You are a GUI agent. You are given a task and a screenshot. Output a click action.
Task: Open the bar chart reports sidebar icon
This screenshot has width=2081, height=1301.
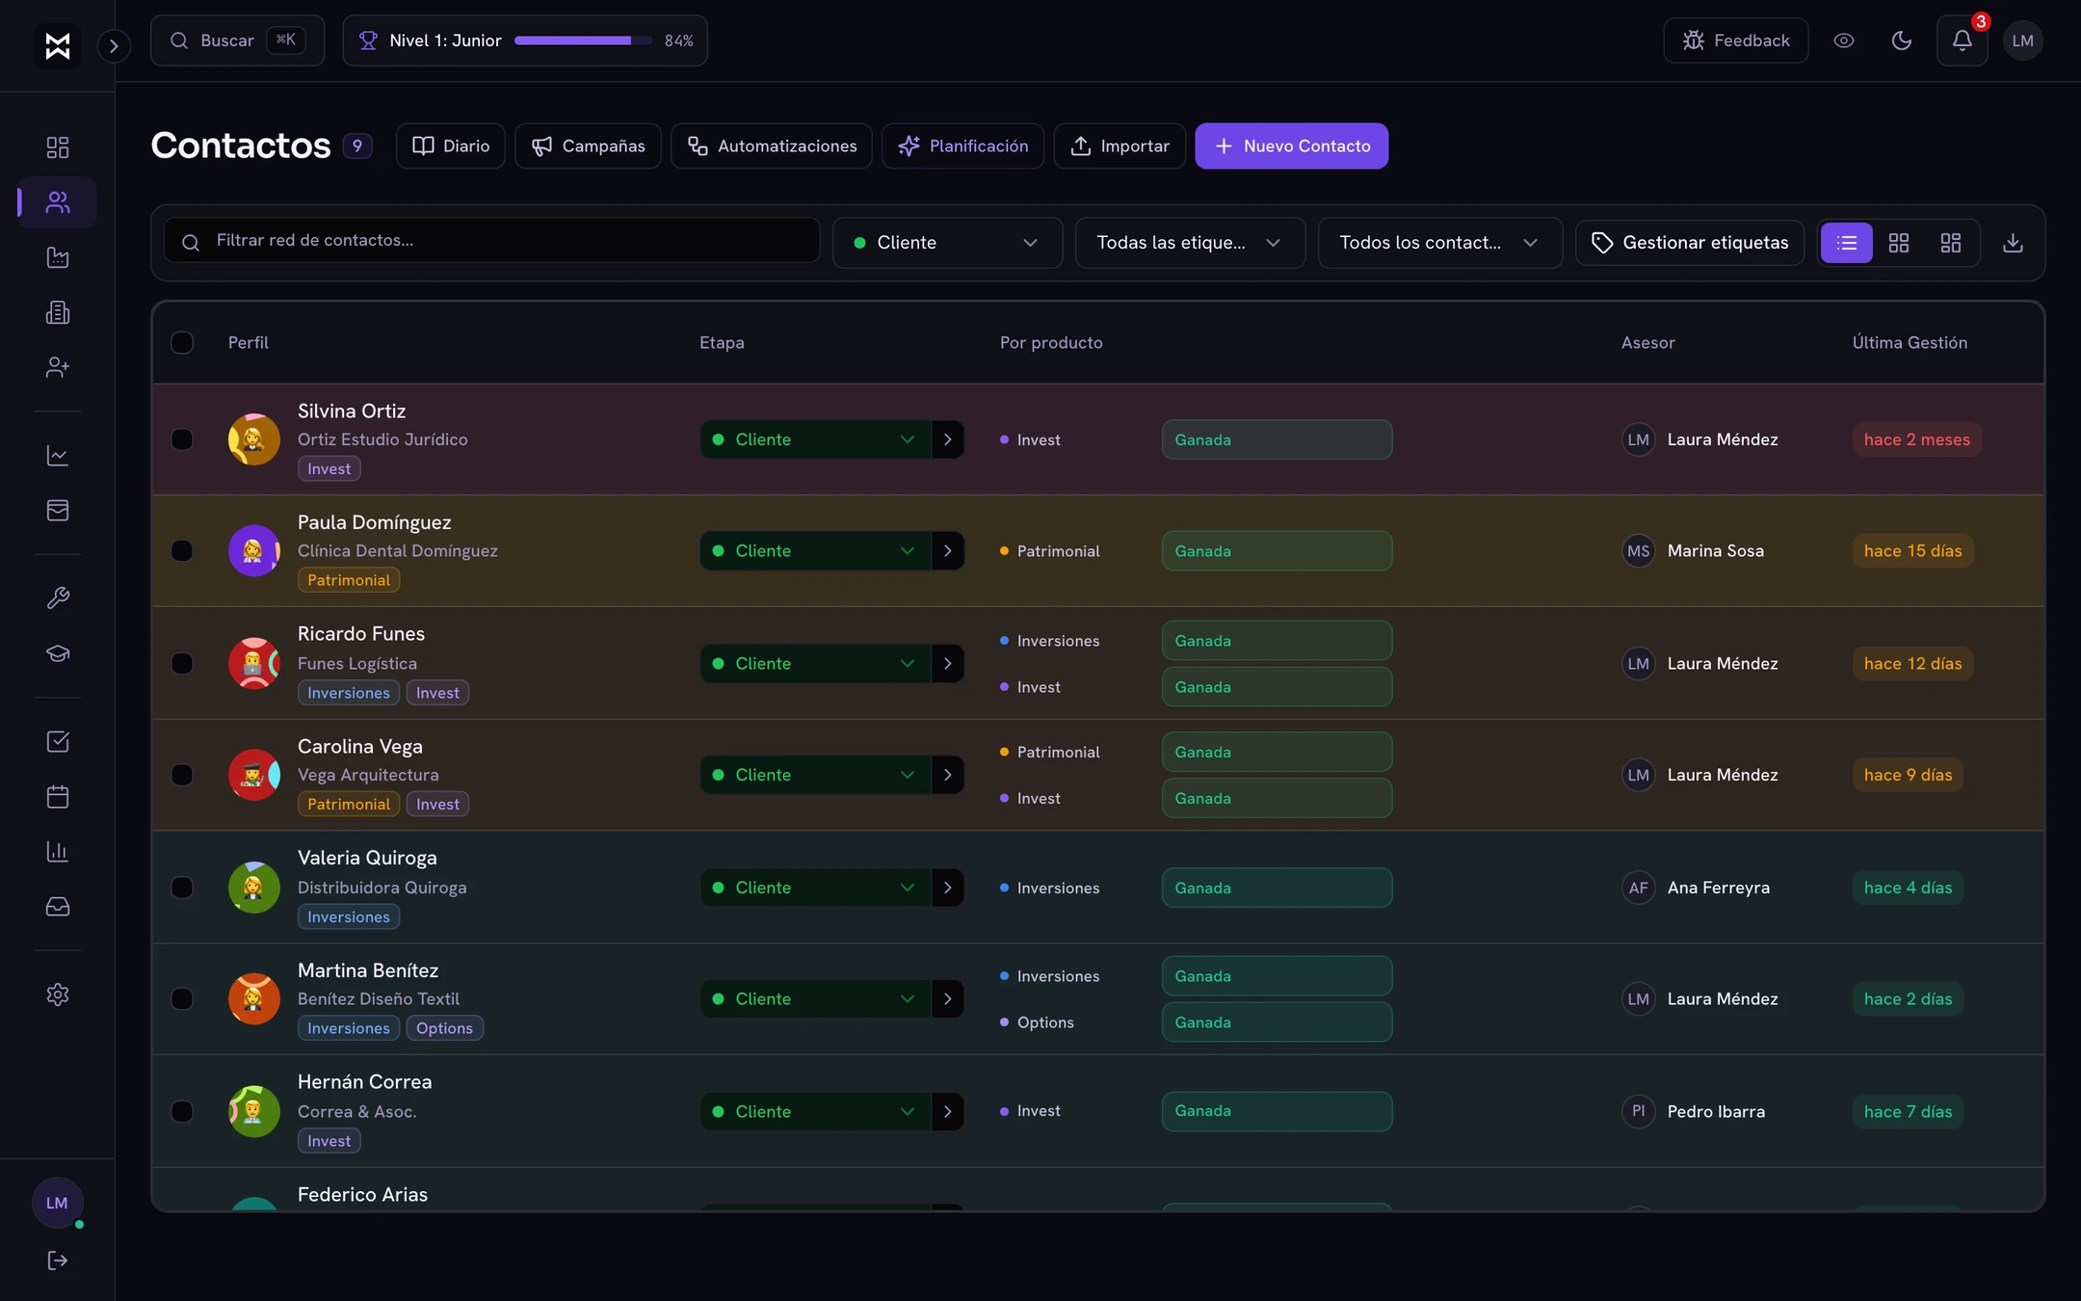(58, 851)
